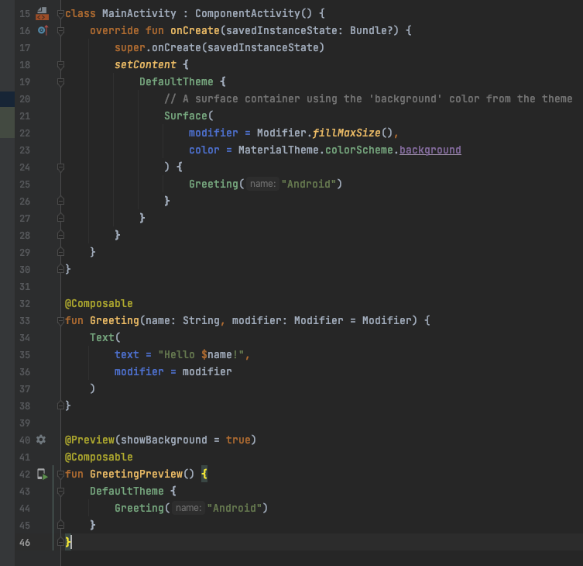Click the fold end marker on line 29

60,253
